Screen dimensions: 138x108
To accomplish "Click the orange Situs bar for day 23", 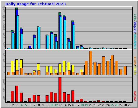I will 104,66.
